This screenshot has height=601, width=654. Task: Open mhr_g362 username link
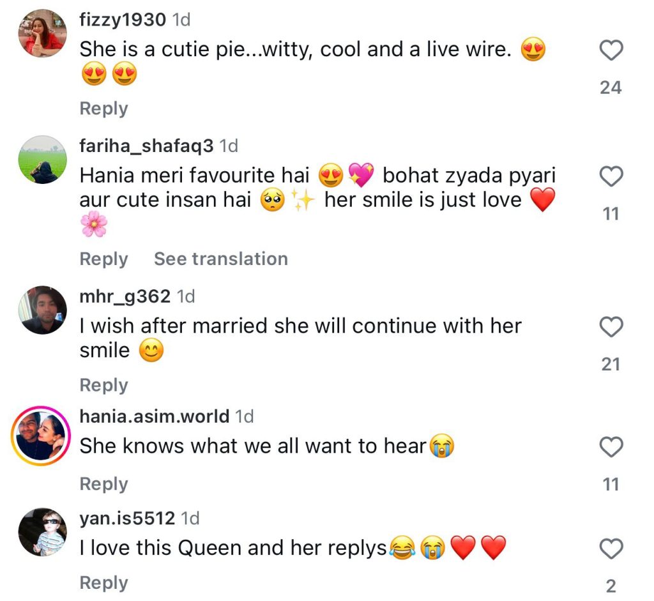(125, 296)
